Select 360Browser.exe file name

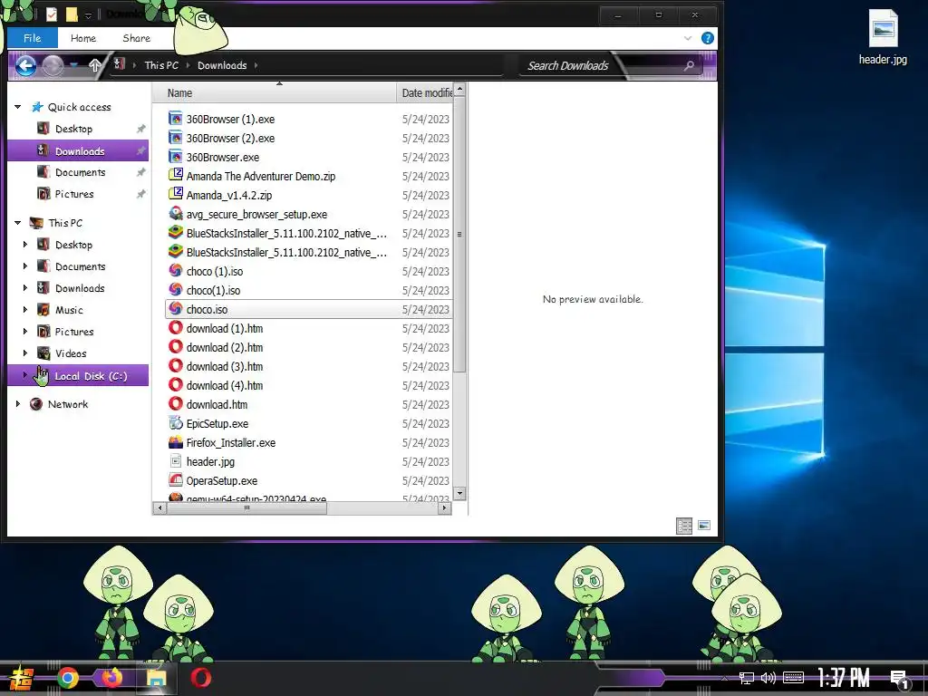point(223,157)
